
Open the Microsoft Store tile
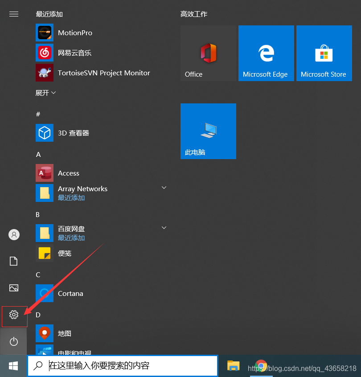[324, 53]
